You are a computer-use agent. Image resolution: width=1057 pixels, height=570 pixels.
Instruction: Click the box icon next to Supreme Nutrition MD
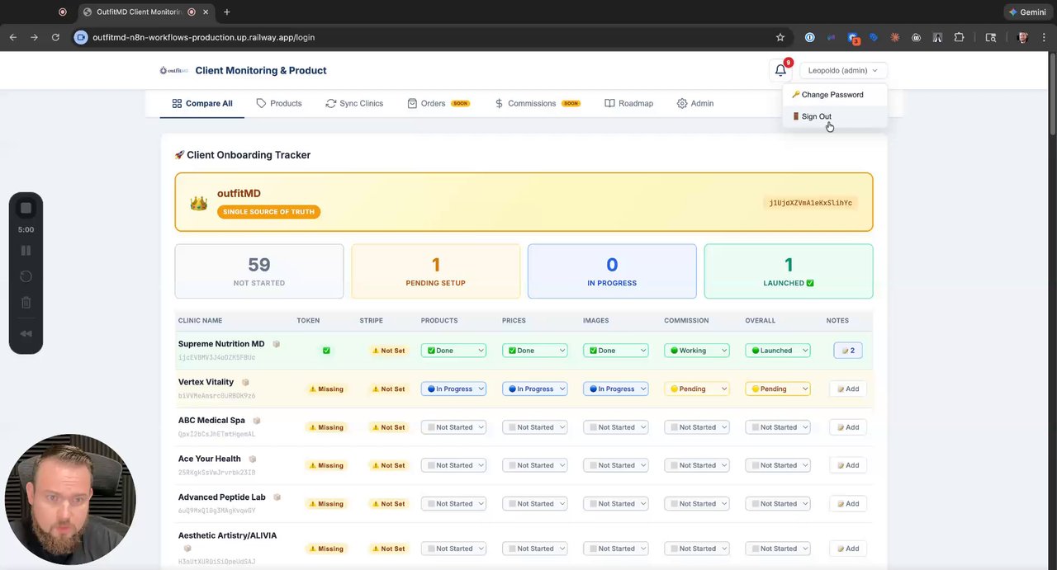[x=277, y=344]
